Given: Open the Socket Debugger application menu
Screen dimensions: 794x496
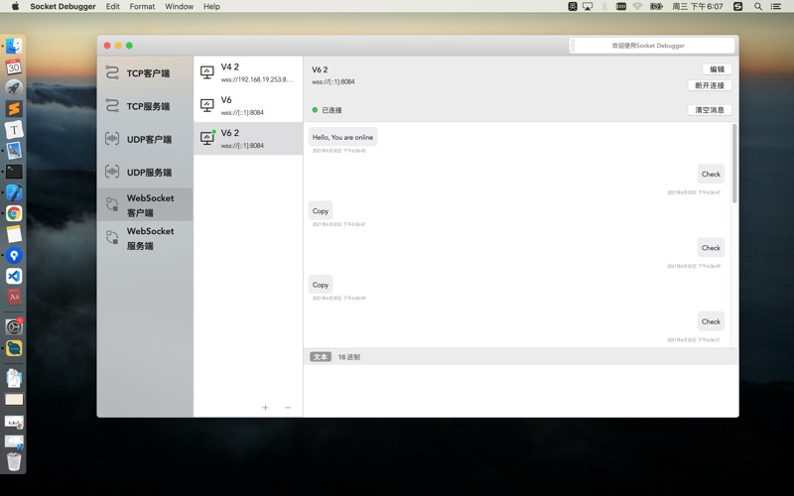Looking at the screenshot, I should [63, 7].
